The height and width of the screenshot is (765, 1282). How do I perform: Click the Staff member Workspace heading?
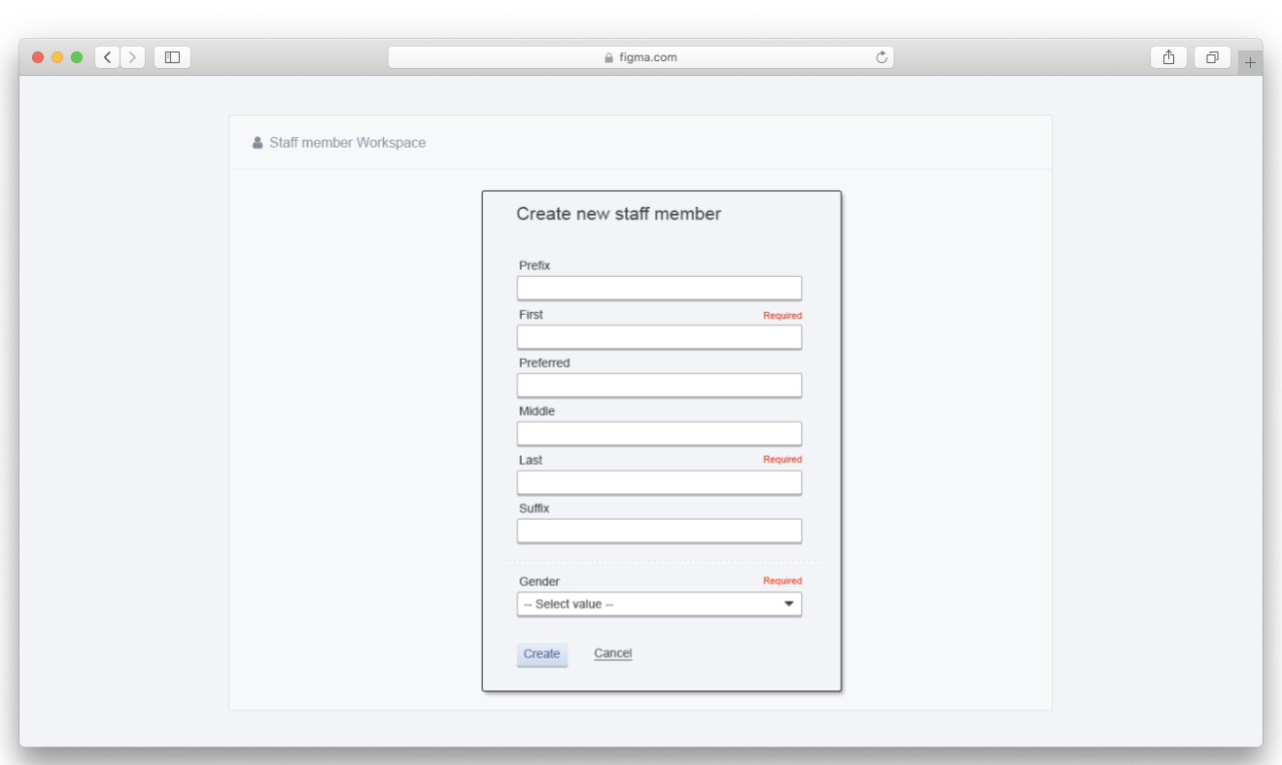pyautogui.click(x=348, y=143)
